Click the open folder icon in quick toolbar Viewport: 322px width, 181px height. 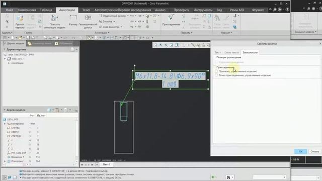point(20,38)
